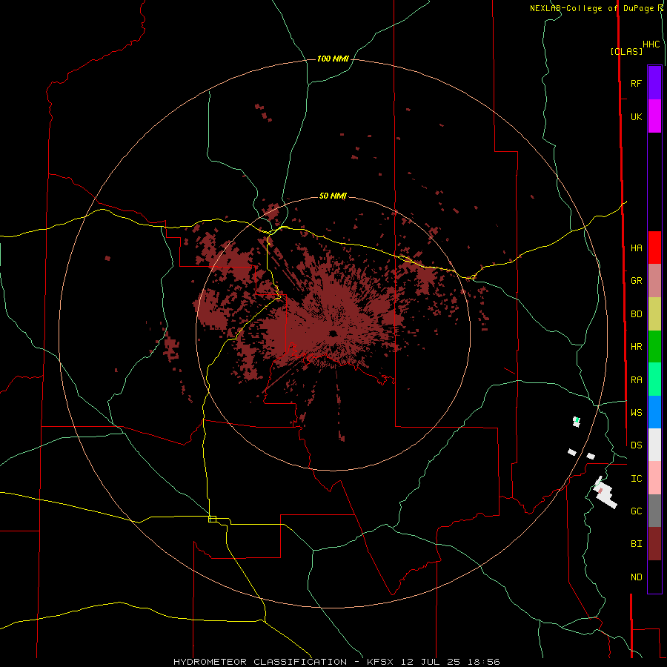Click the ND black legend swatch
The image size is (667, 667).
pos(654,577)
